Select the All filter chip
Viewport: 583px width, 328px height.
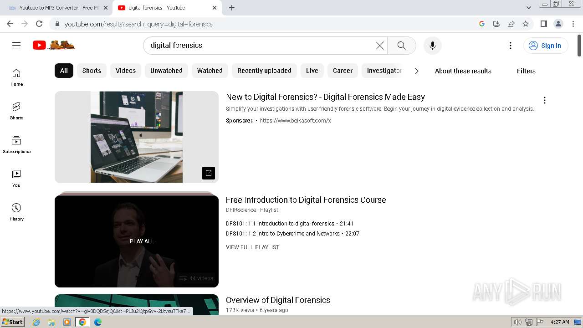pyautogui.click(x=64, y=71)
